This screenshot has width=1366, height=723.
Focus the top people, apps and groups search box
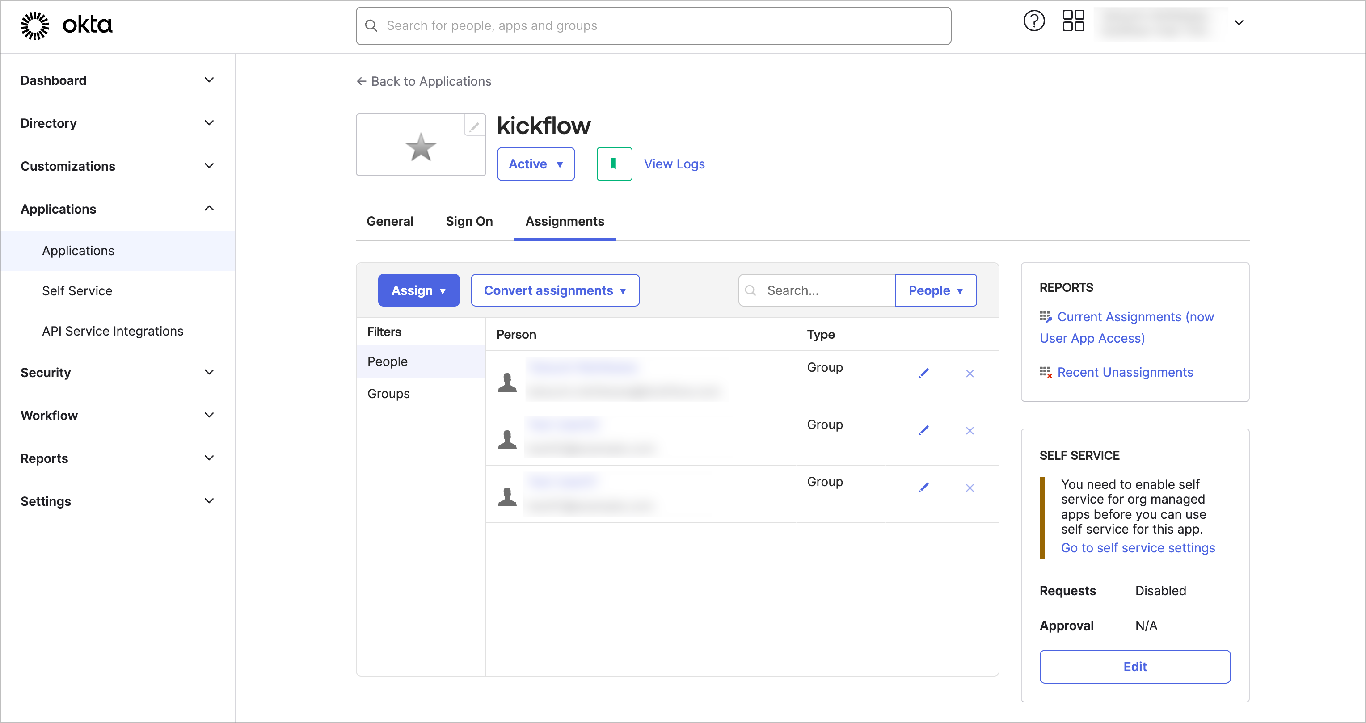click(x=653, y=25)
